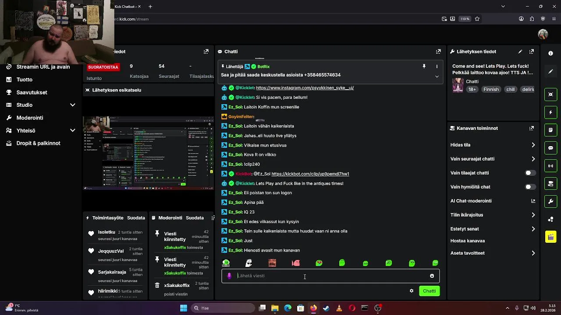The width and height of the screenshot is (561, 315).
Task: Open the wrench channel actions icon
Action: (x=550, y=201)
